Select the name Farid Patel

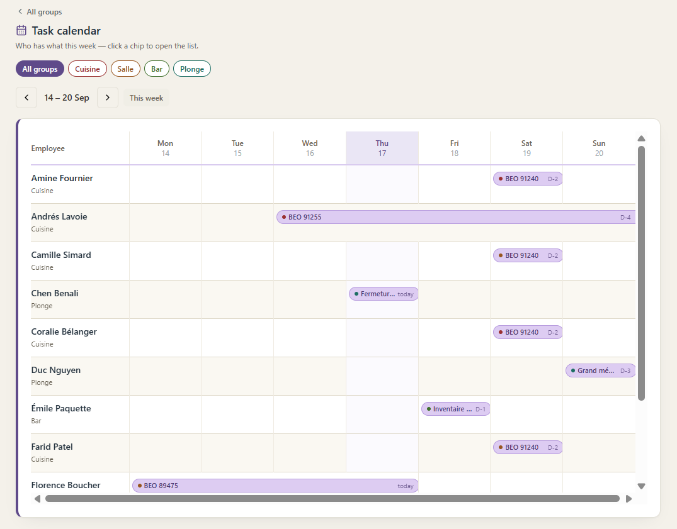pos(52,447)
